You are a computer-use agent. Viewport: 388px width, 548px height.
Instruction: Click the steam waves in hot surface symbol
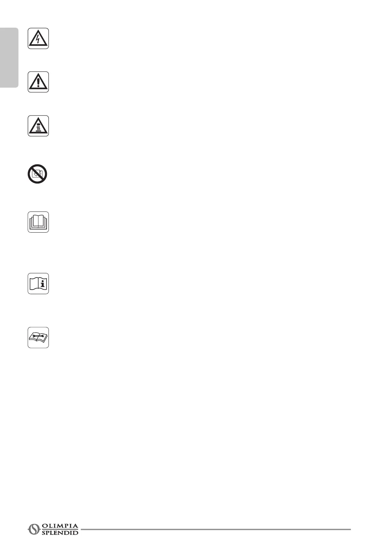38,128
